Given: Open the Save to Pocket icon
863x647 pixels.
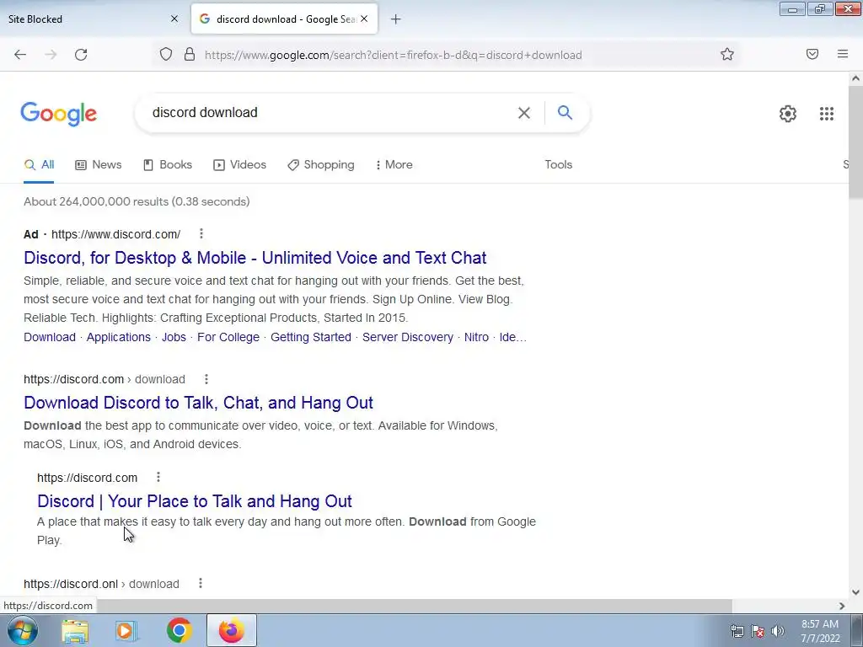Looking at the screenshot, I should (x=812, y=54).
